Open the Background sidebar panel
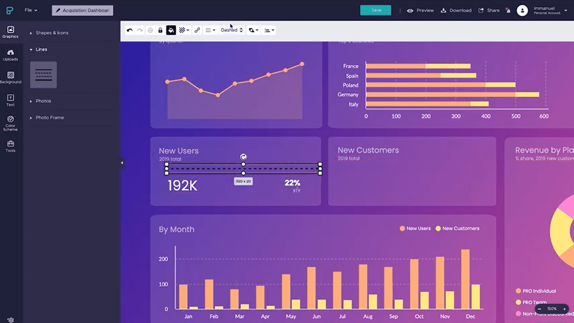 [10, 78]
